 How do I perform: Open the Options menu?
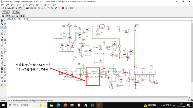point(39,5)
